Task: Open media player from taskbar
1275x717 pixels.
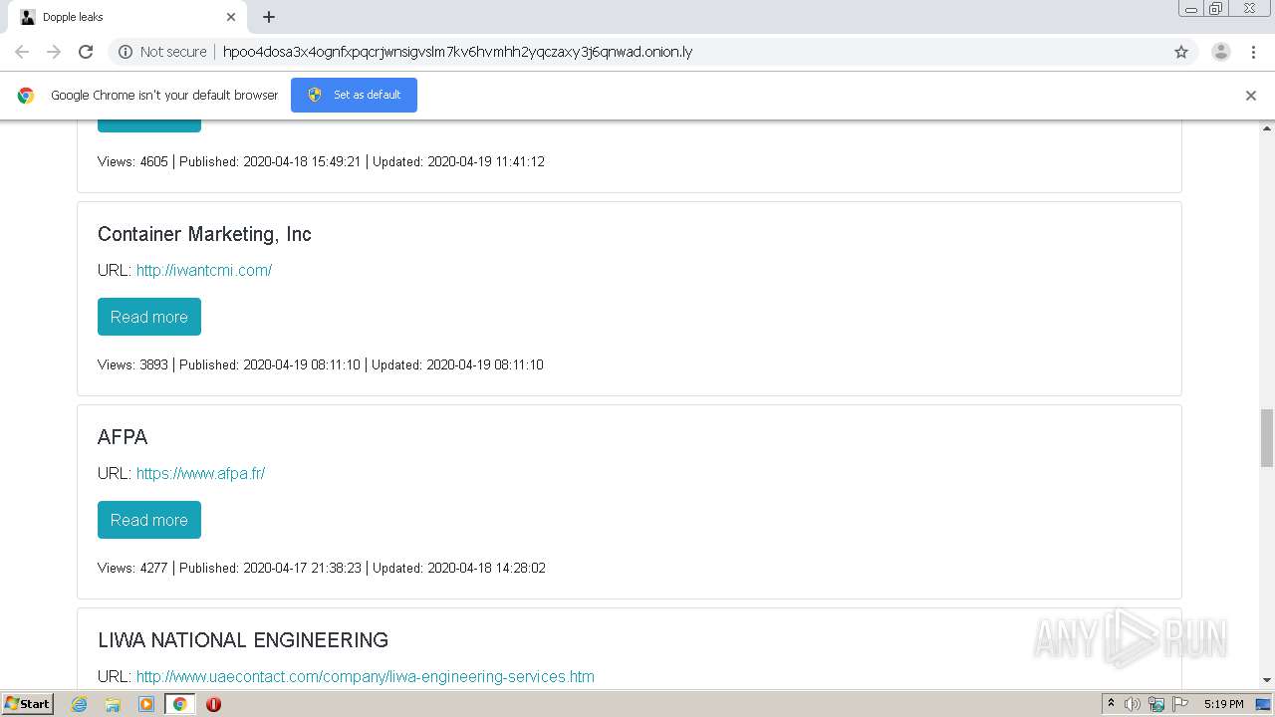Action: (146, 704)
